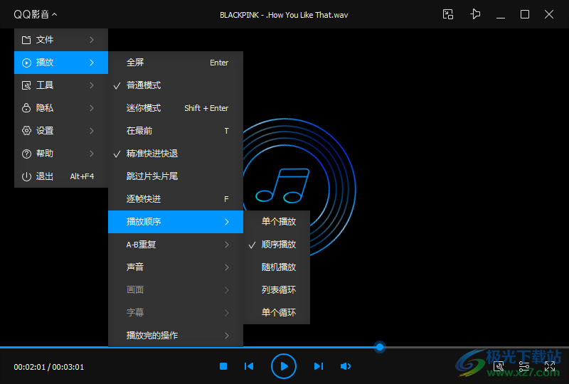
Task: Select 随机播放 play order
Action: pyautogui.click(x=277, y=267)
